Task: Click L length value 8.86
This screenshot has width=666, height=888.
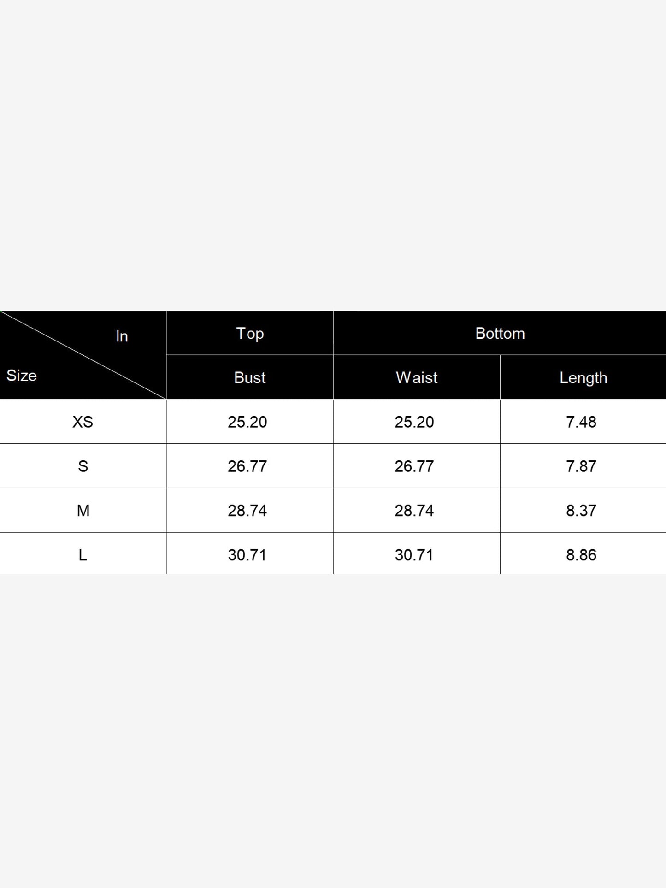Action: (581, 555)
